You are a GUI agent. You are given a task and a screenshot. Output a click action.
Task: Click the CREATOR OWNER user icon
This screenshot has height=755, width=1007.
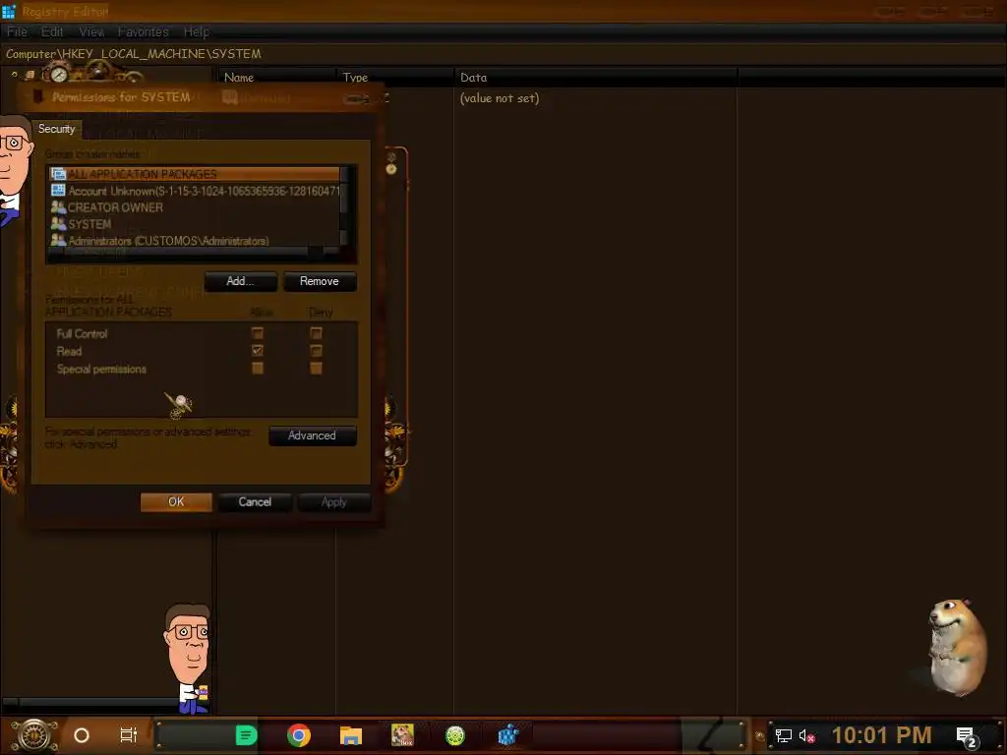(x=58, y=207)
